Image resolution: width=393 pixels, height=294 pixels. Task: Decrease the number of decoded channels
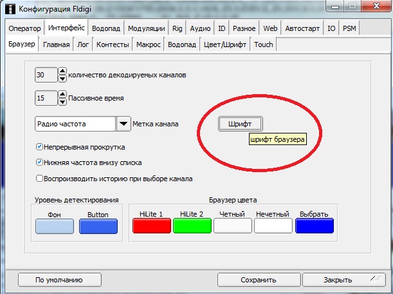(62, 79)
